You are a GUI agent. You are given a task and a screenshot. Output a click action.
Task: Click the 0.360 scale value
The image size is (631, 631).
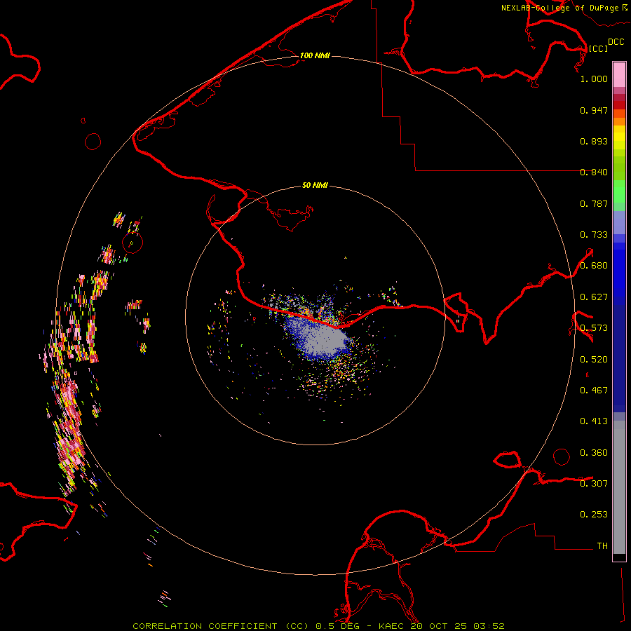click(x=594, y=453)
